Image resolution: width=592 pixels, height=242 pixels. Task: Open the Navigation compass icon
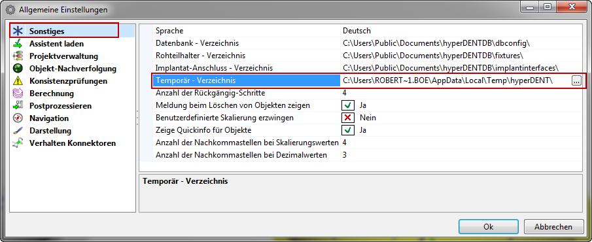pos(18,118)
